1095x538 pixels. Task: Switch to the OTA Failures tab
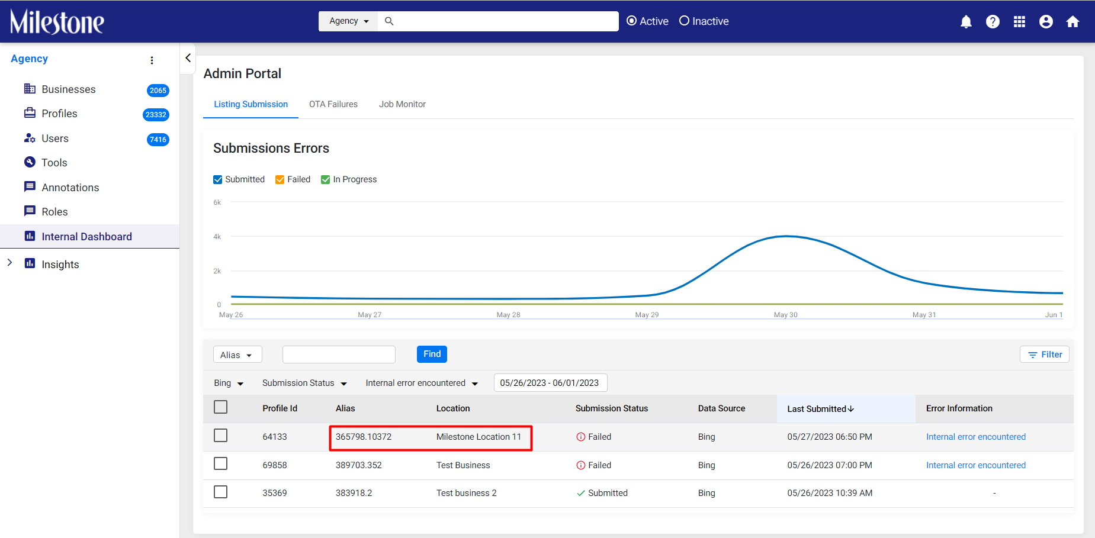coord(333,104)
